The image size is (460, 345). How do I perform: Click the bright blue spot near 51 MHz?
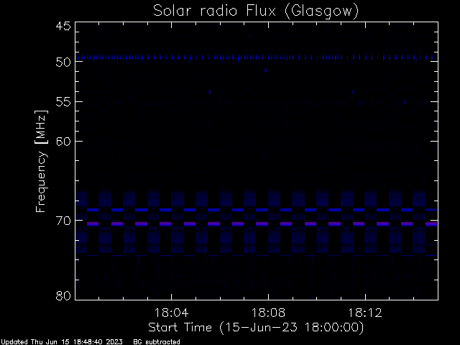[265, 70]
